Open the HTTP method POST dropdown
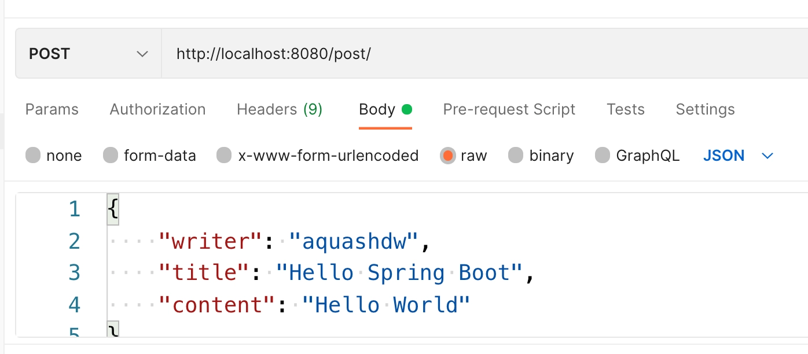808x354 pixels. pos(88,54)
